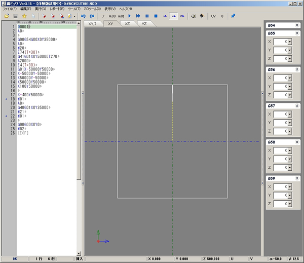Select the large speed triangle icon

click(x=182, y=16)
